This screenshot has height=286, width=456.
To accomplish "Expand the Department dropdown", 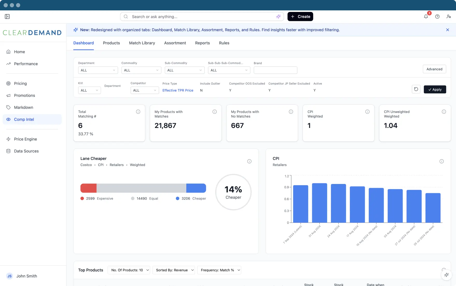I will [x=98, y=70].
